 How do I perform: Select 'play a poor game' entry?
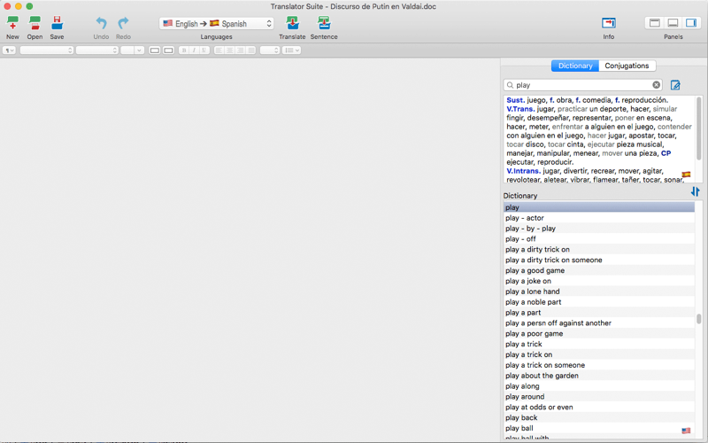pos(599,334)
